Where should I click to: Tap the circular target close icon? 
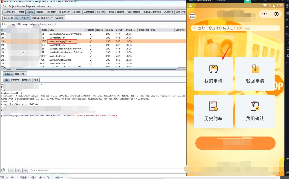pos(276,14)
